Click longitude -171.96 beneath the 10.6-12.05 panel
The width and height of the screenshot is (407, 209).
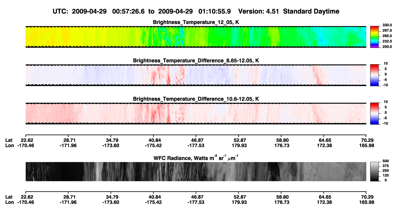(x=68, y=145)
